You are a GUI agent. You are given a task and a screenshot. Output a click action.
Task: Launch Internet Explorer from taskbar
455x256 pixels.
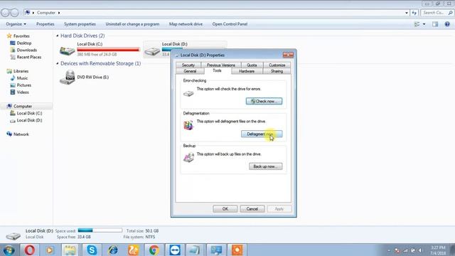click(113, 250)
